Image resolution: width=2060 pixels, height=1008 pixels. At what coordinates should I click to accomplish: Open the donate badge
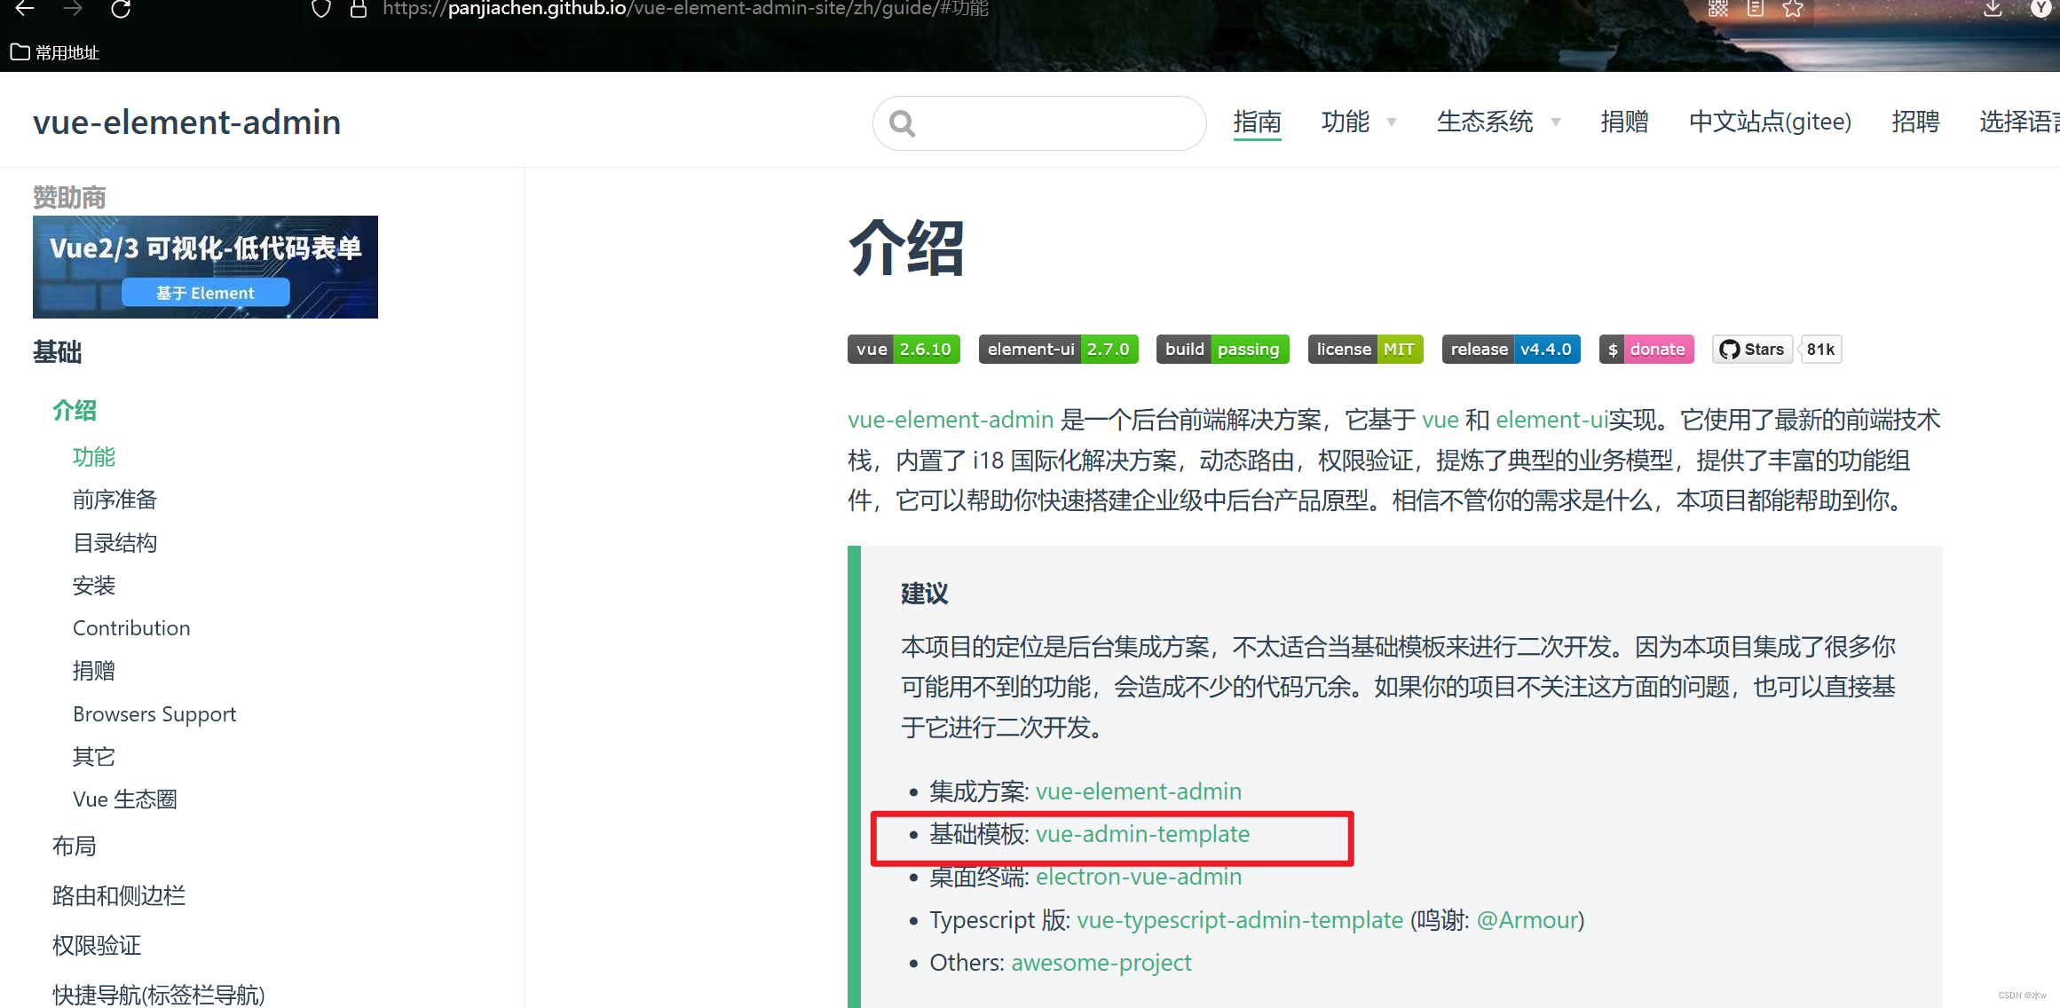click(x=1646, y=350)
